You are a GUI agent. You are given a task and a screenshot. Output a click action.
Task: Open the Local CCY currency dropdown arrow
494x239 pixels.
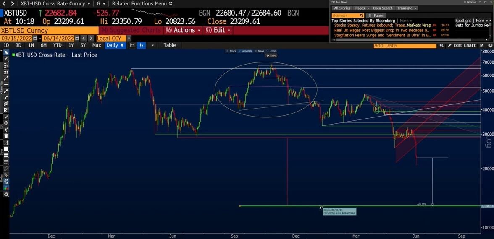(x=129, y=38)
